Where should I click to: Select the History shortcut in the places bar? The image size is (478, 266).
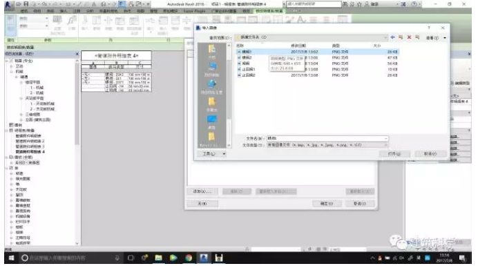pos(212,51)
